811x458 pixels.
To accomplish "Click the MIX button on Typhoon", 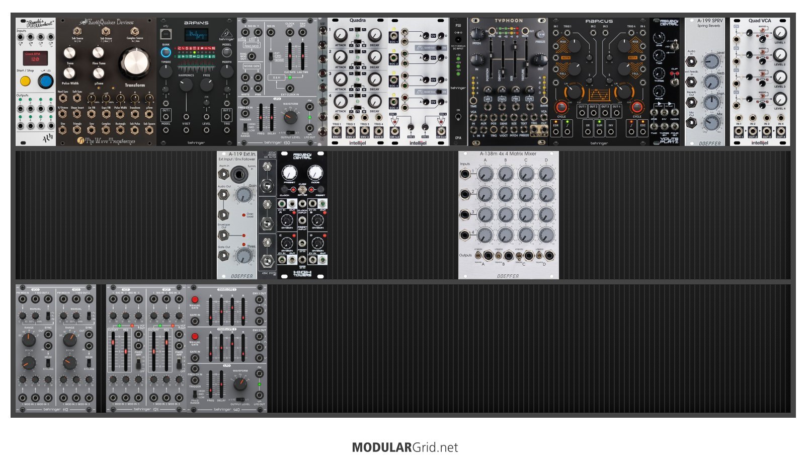I will [x=488, y=99].
